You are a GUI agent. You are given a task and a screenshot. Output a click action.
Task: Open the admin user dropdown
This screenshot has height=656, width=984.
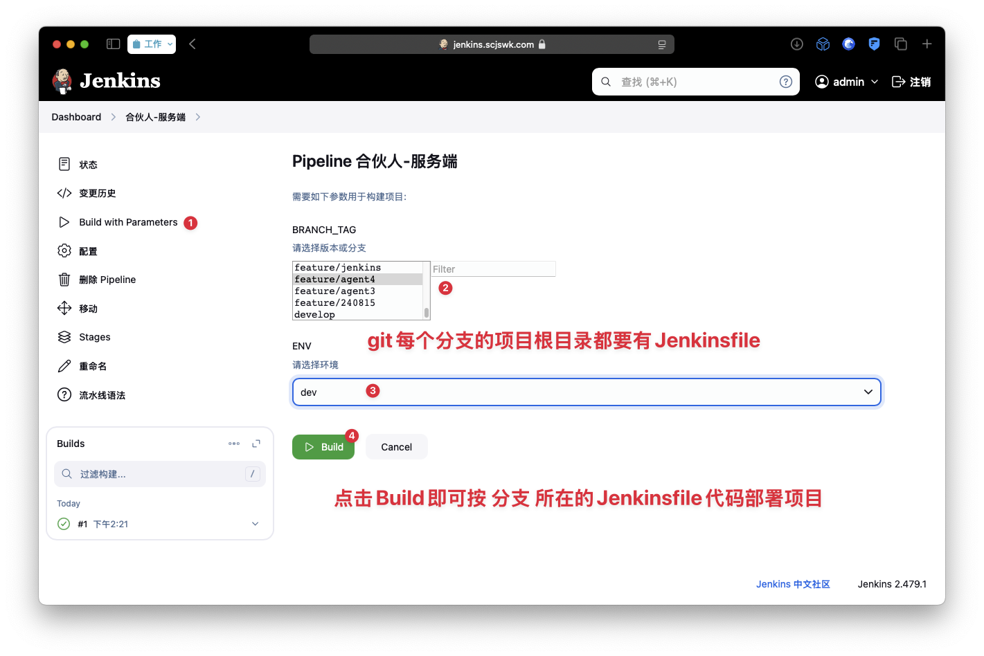pos(847,82)
